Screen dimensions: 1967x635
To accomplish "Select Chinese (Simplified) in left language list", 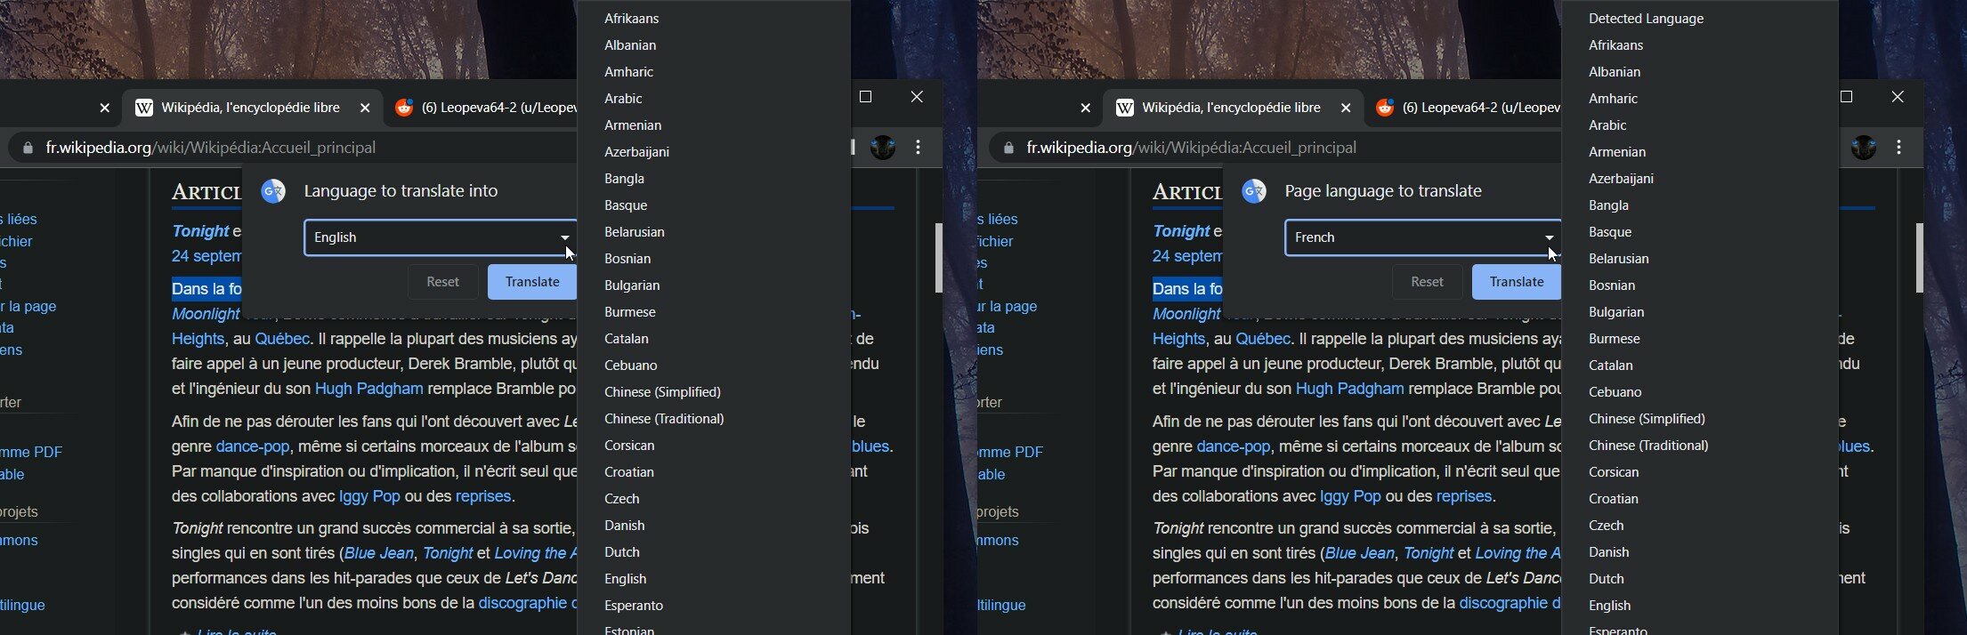I will (715, 392).
